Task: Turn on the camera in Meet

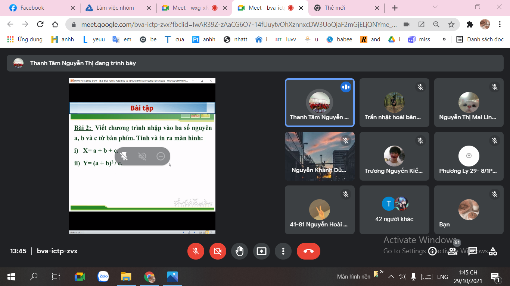Action: pyautogui.click(x=218, y=251)
